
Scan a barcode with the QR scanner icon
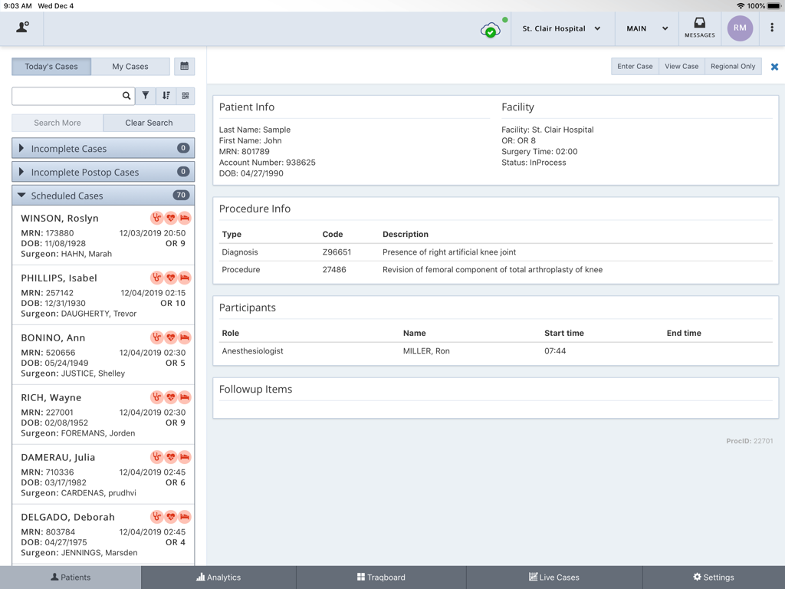186,96
